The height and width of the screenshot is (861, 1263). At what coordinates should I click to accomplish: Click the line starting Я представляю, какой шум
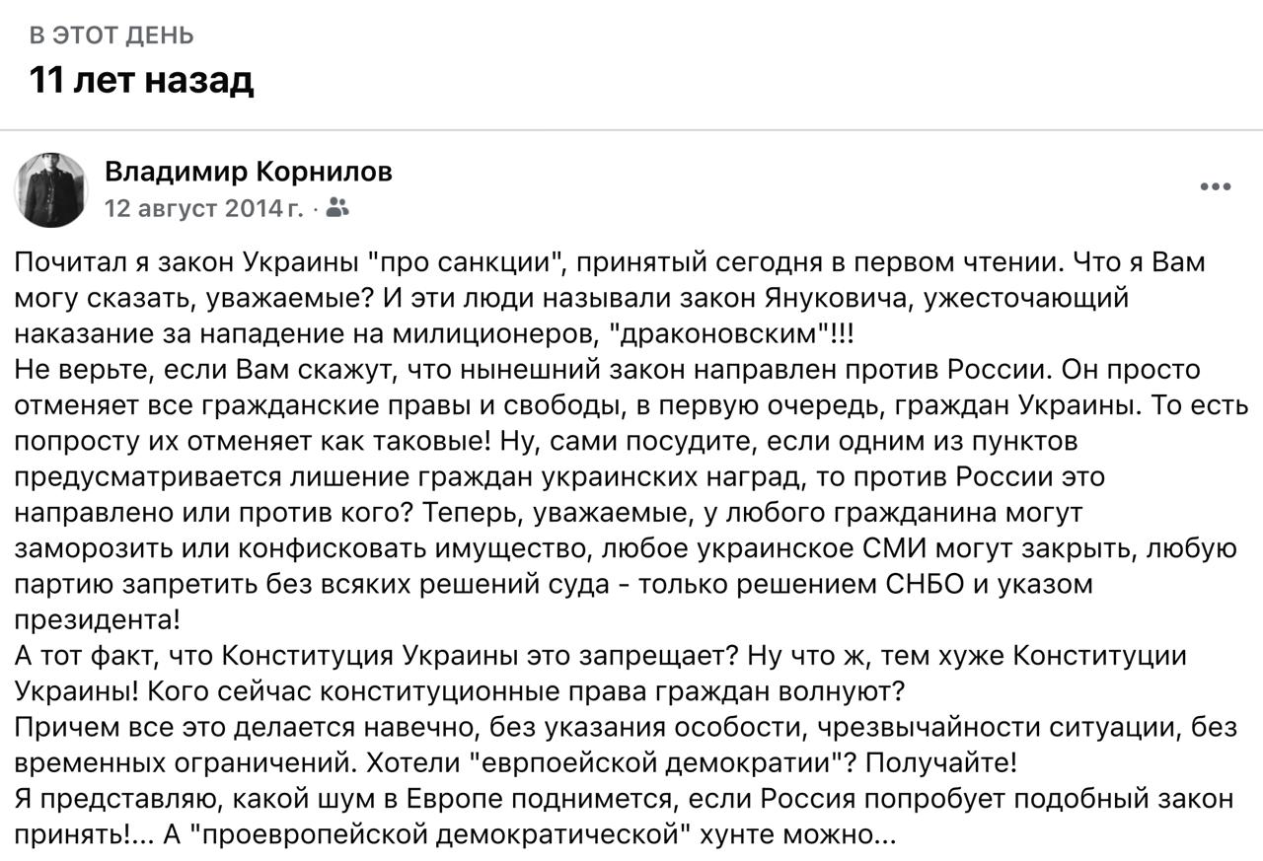(624, 799)
